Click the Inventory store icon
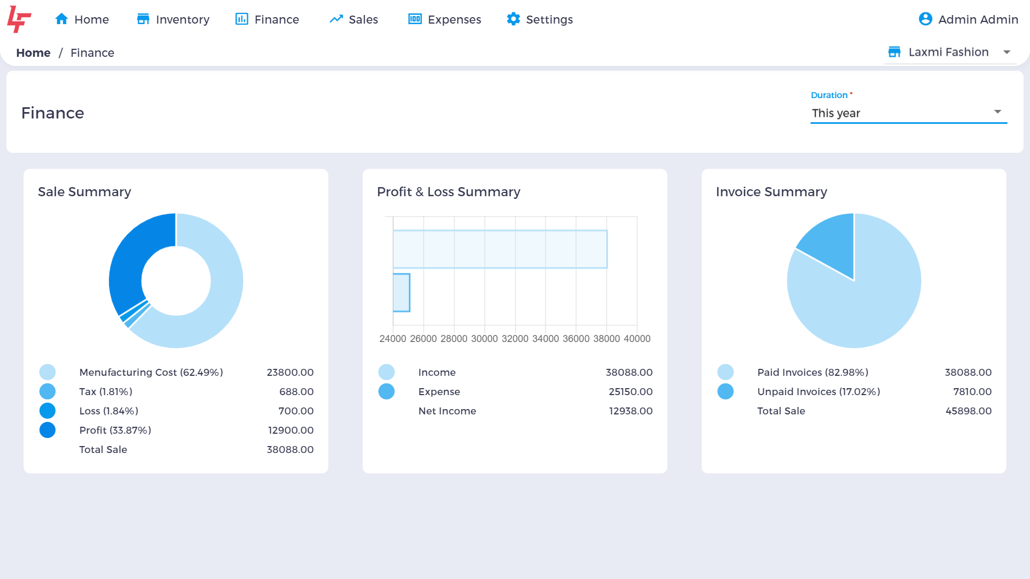 coord(143,19)
